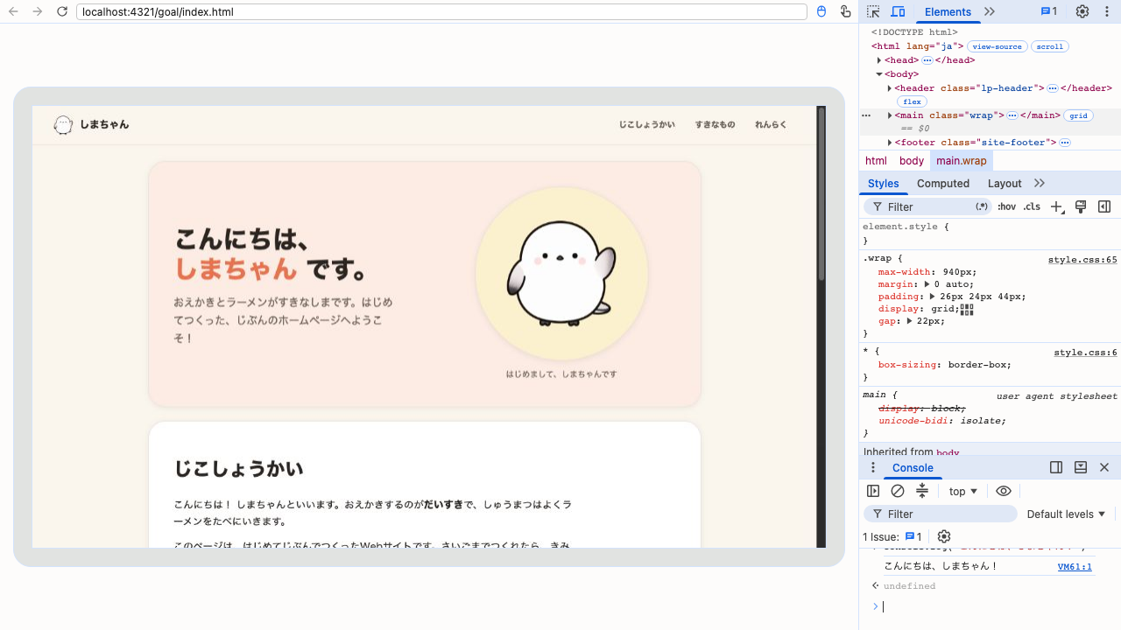Open the style.css:65 source link

(x=1082, y=260)
